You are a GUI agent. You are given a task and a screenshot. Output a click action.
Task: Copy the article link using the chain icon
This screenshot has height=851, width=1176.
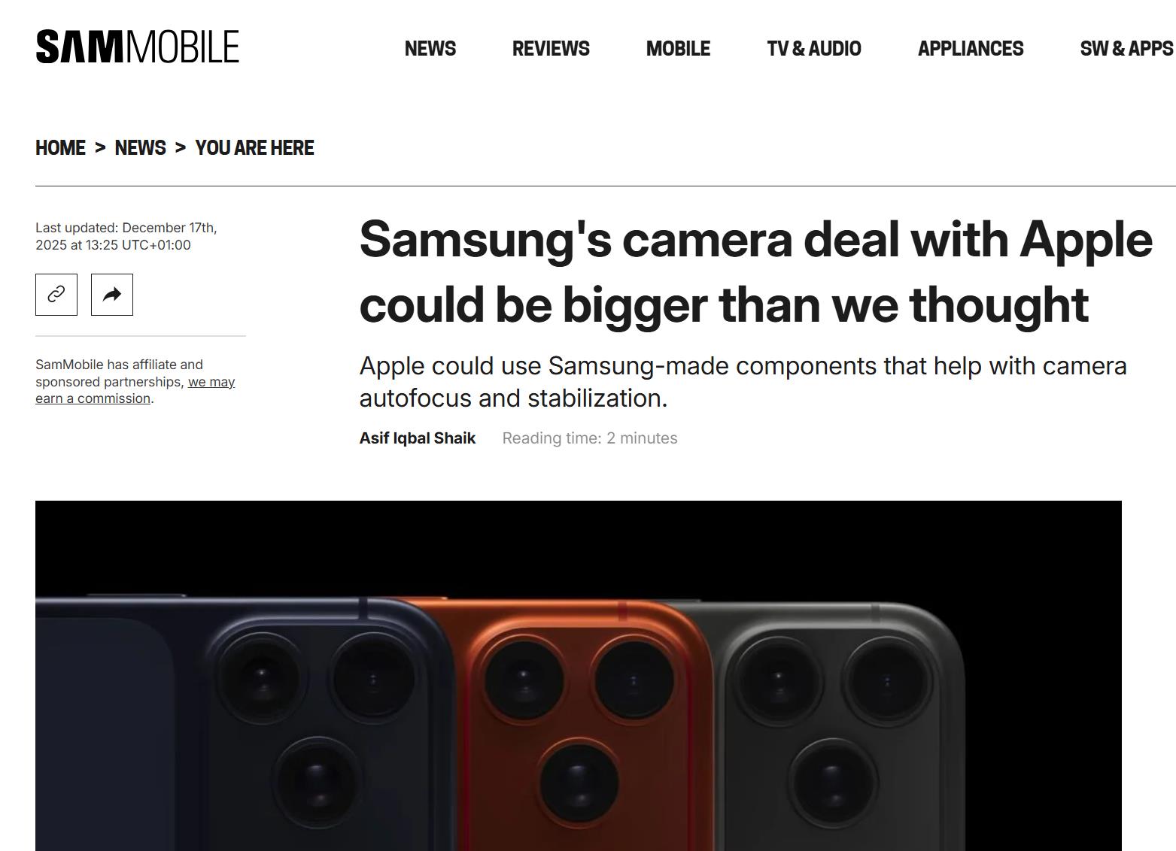[x=56, y=295]
